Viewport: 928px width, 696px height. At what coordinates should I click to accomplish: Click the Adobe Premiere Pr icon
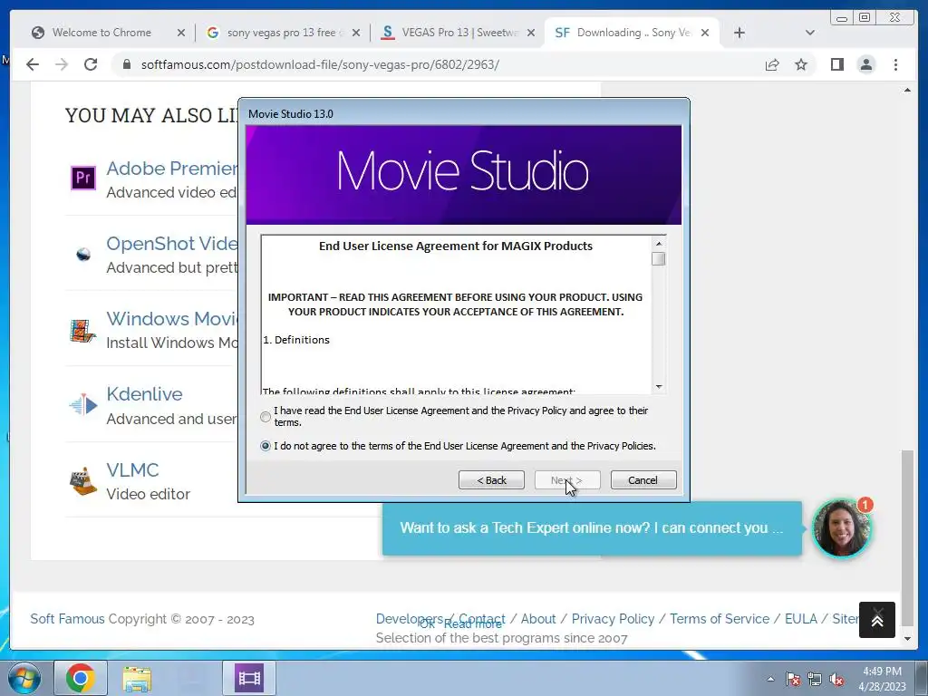[x=83, y=178]
